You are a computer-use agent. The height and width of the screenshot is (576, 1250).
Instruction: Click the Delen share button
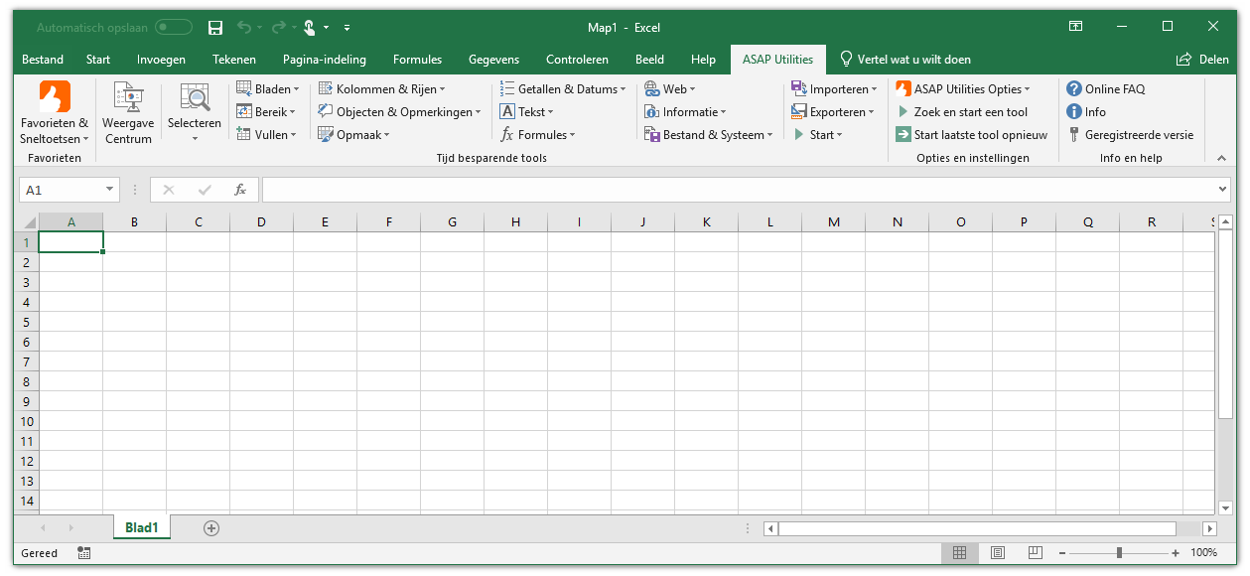click(x=1202, y=60)
